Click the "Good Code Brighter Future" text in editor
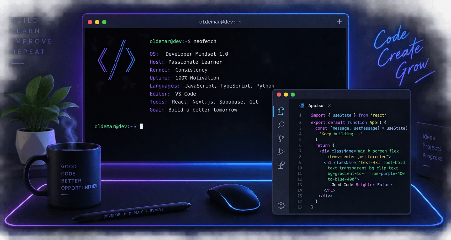This screenshot has height=240, width=451. 362,185
